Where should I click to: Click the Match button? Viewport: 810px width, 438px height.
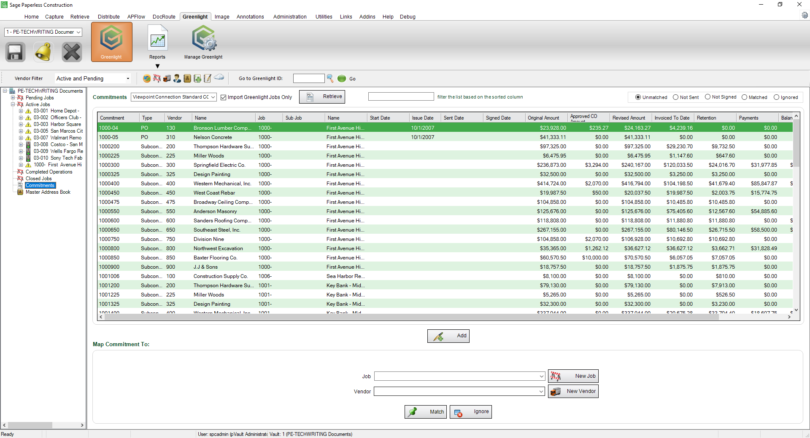426,412
